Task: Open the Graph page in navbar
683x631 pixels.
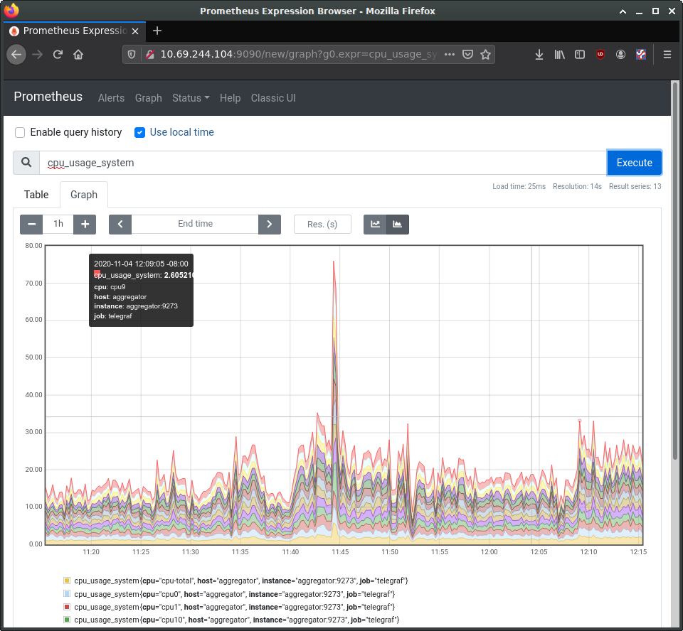Action: point(149,98)
